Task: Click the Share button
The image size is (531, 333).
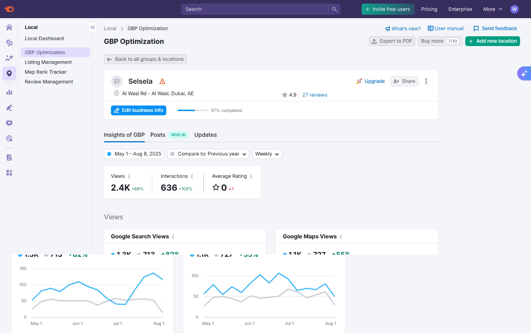Action: tap(404, 81)
